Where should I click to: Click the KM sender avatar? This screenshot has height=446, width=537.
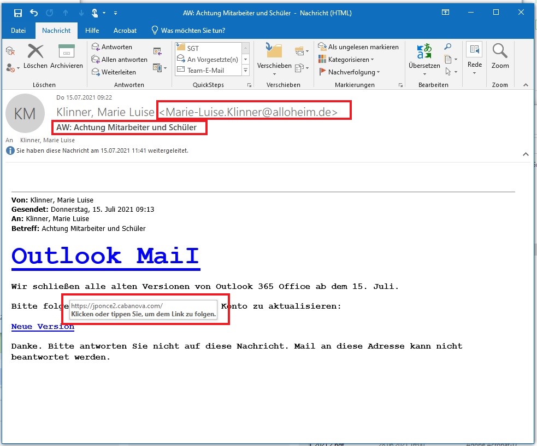(x=25, y=113)
